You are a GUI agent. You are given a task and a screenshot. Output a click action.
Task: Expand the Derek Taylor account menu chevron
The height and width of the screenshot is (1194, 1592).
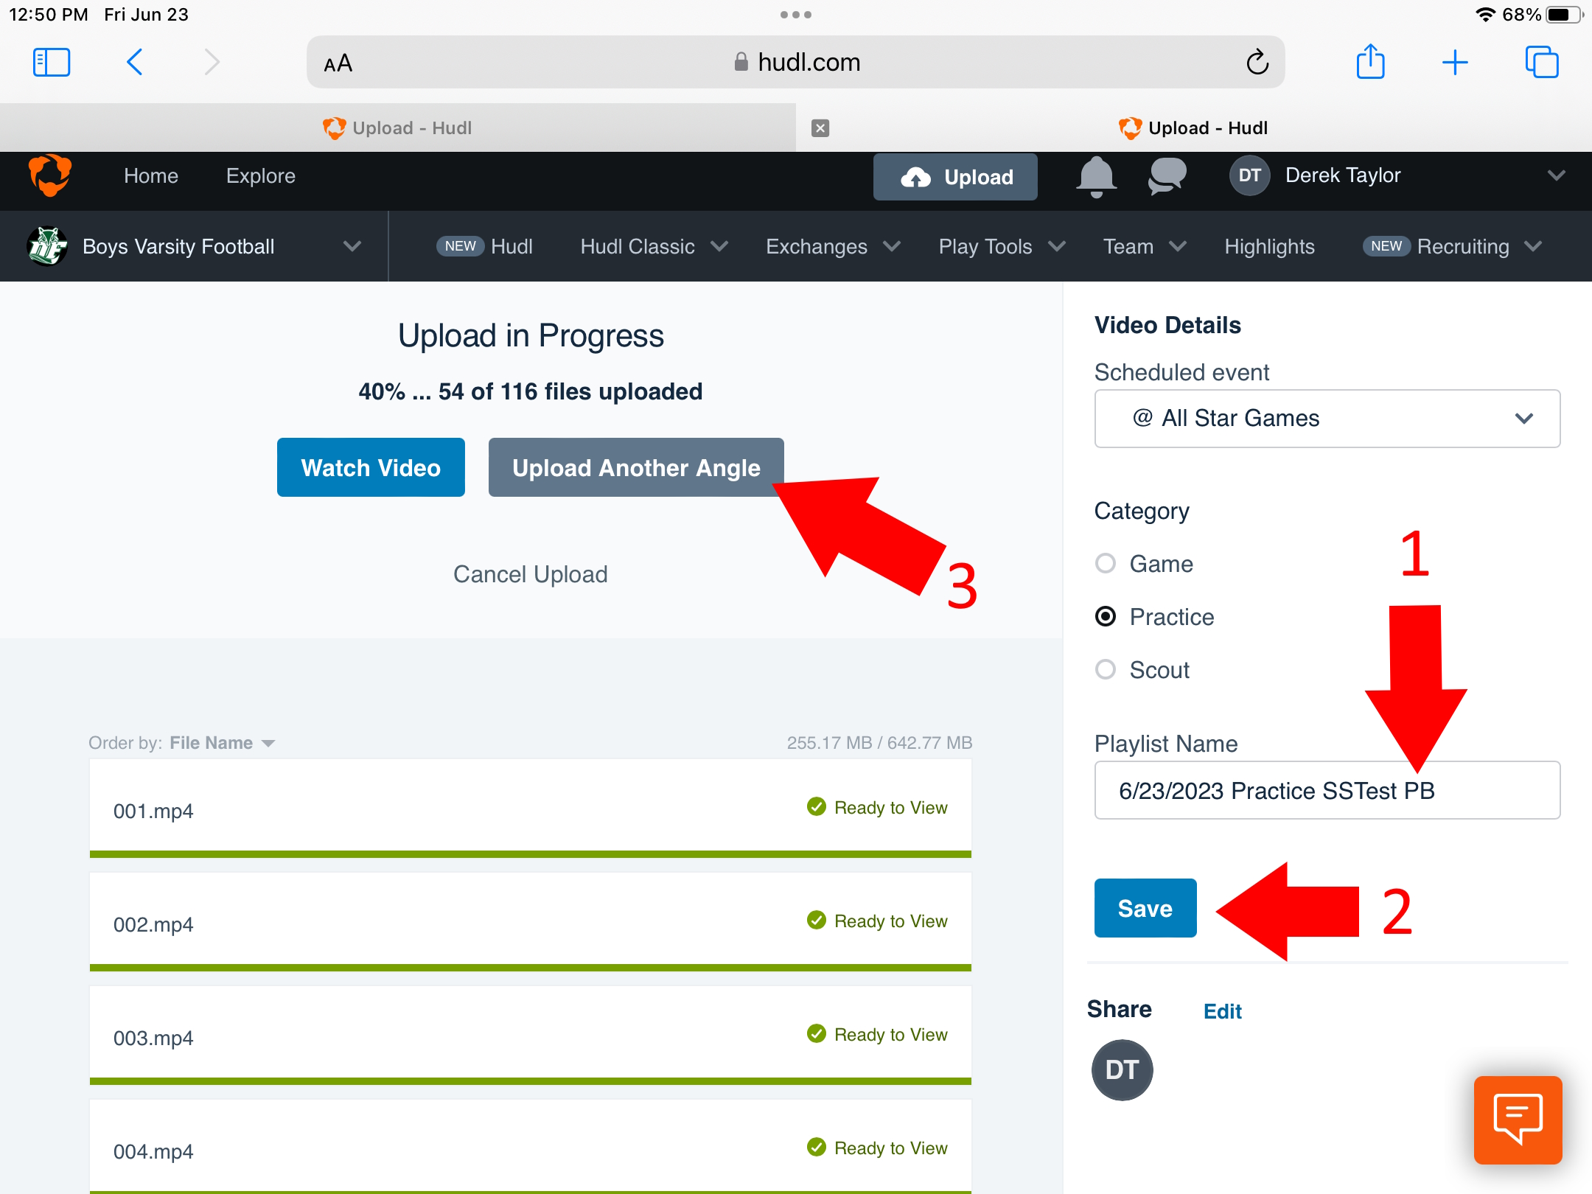[1556, 175]
